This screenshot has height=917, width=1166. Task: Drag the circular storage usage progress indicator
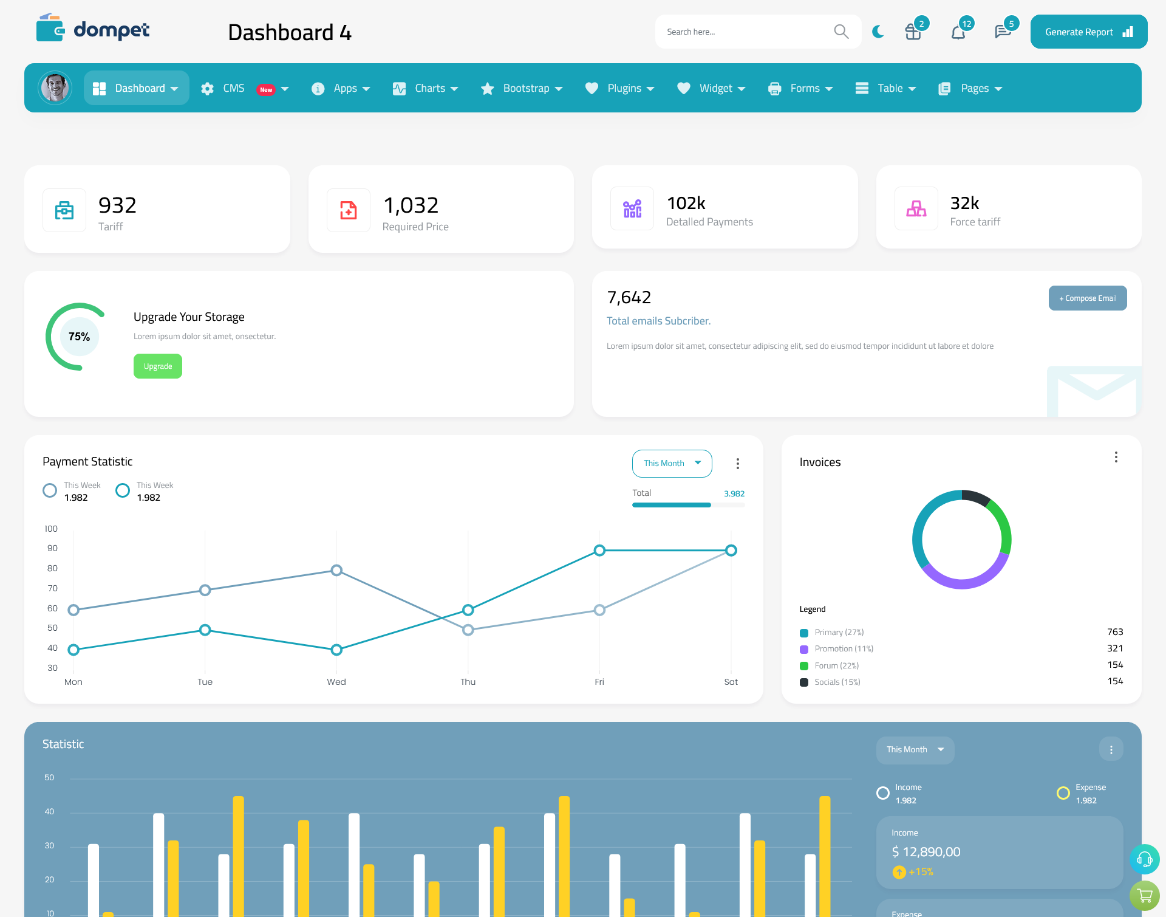(78, 336)
